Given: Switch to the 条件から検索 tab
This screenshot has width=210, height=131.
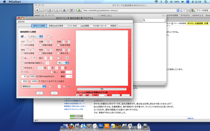Looking at the screenshot, I should (39, 26).
